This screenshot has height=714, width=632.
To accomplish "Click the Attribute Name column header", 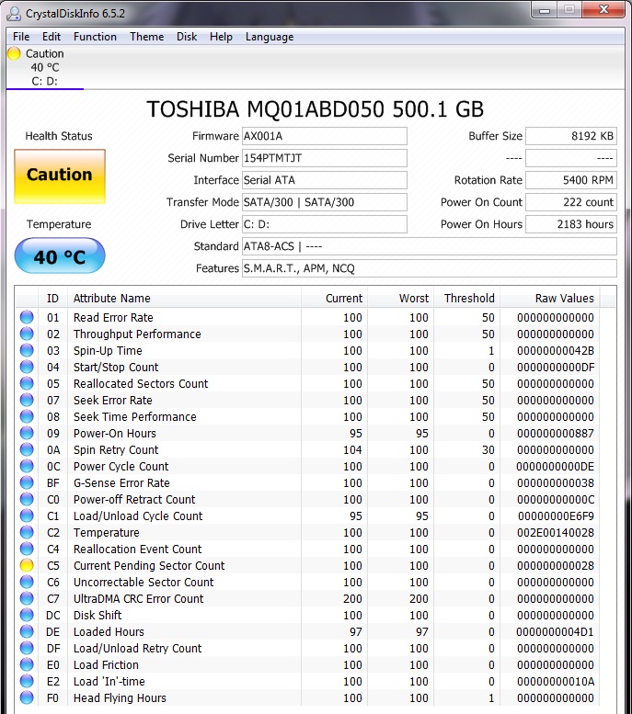I will (184, 299).
